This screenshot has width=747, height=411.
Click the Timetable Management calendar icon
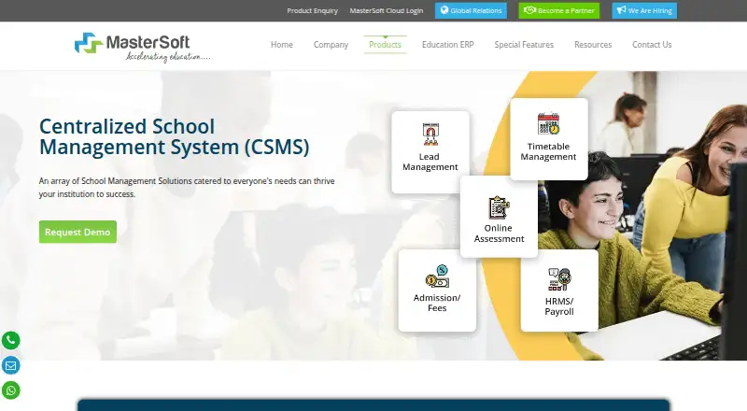coord(548,123)
